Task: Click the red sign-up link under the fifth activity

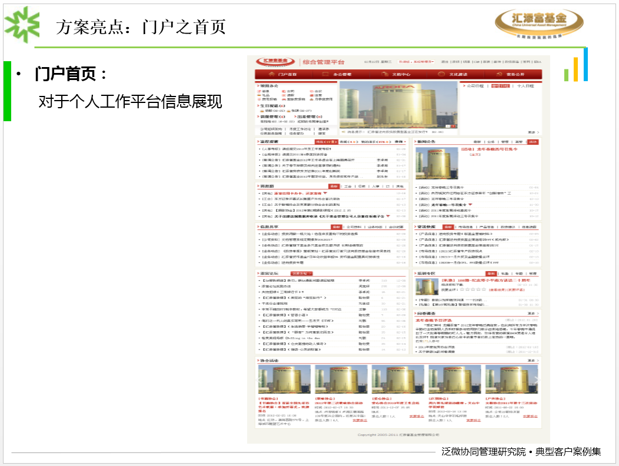Action: pos(530,416)
